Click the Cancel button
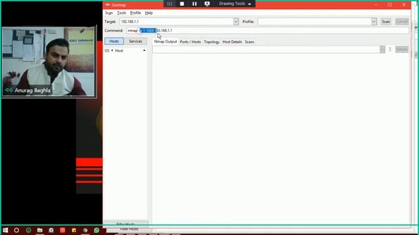This screenshot has height=235, width=419. tap(402, 22)
